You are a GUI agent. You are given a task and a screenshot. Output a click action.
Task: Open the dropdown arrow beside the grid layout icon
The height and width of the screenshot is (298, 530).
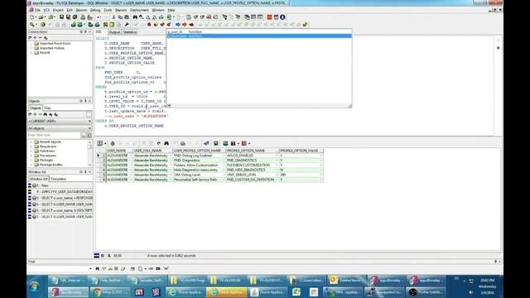coord(105,143)
